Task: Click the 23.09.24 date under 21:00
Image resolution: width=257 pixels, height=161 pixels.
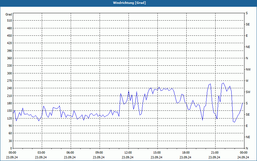Action: click(x=214, y=157)
